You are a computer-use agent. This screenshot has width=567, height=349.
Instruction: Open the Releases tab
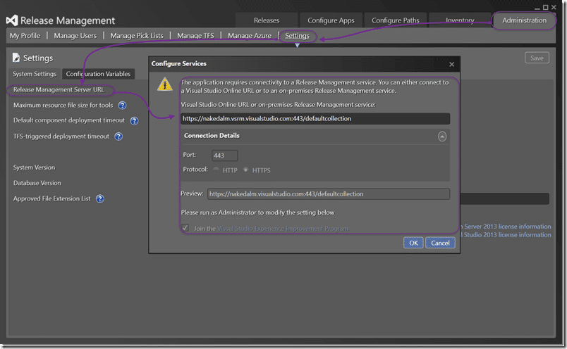pyautogui.click(x=267, y=20)
